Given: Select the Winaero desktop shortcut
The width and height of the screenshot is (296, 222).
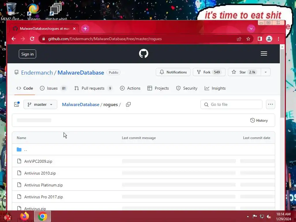Looking at the screenshot, I should [x=34, y=11].
